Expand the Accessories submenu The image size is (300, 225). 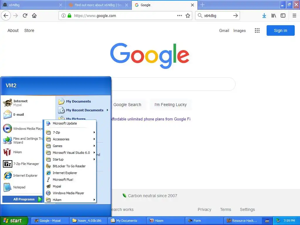pyautogui.click(x=70, y=139)
